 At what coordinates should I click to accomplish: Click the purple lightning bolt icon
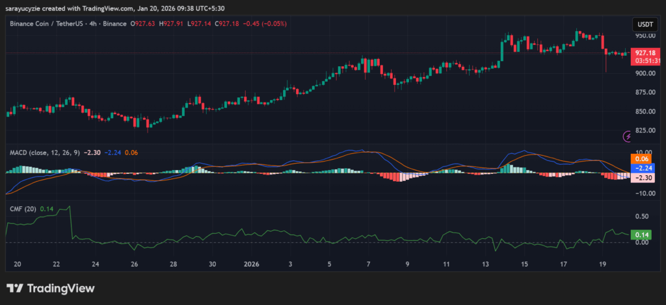tap(628, 136)
